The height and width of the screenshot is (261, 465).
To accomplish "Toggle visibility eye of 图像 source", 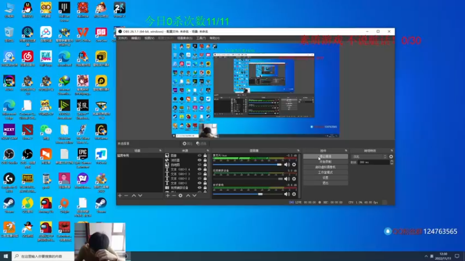I will [x=199, y=155].
